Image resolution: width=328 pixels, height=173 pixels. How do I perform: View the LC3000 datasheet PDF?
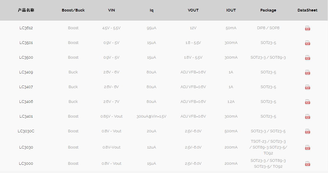(308, 164)
